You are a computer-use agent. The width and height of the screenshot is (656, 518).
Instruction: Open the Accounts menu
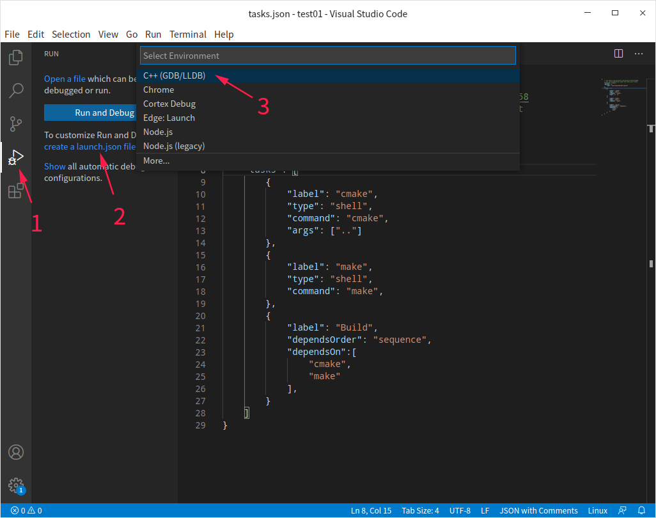click(x=16, y=451)
